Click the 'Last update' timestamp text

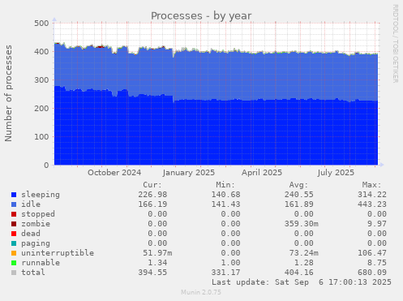(x=302, y=282)
